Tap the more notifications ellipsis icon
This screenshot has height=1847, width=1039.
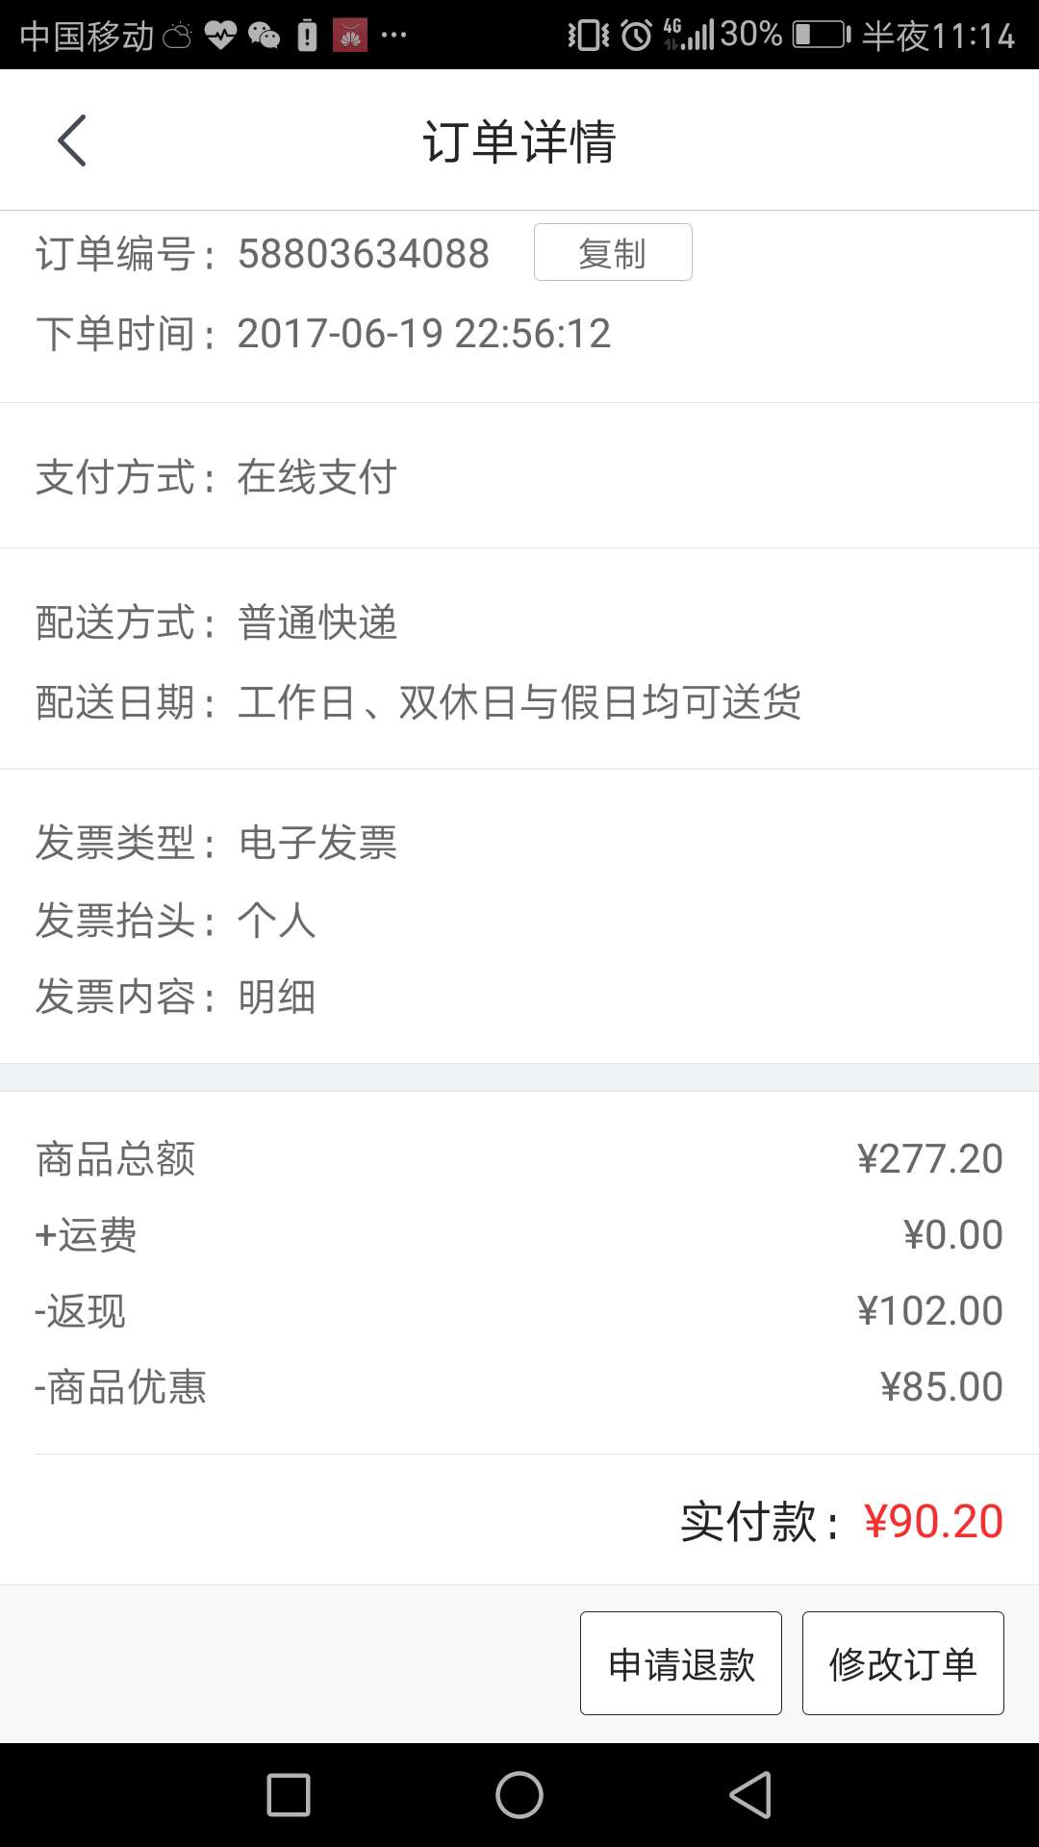tap(394, 36)
